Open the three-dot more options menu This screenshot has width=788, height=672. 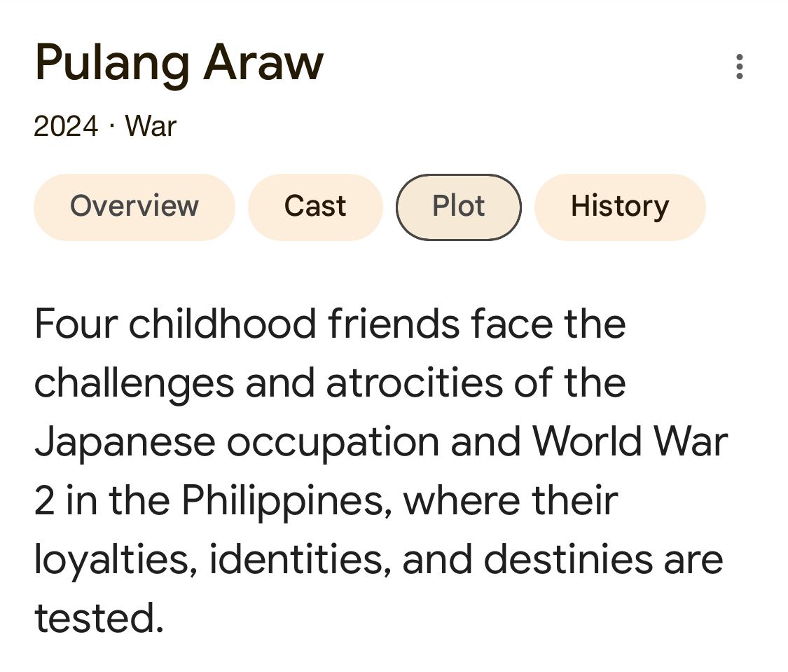click(x=739, y=67)
